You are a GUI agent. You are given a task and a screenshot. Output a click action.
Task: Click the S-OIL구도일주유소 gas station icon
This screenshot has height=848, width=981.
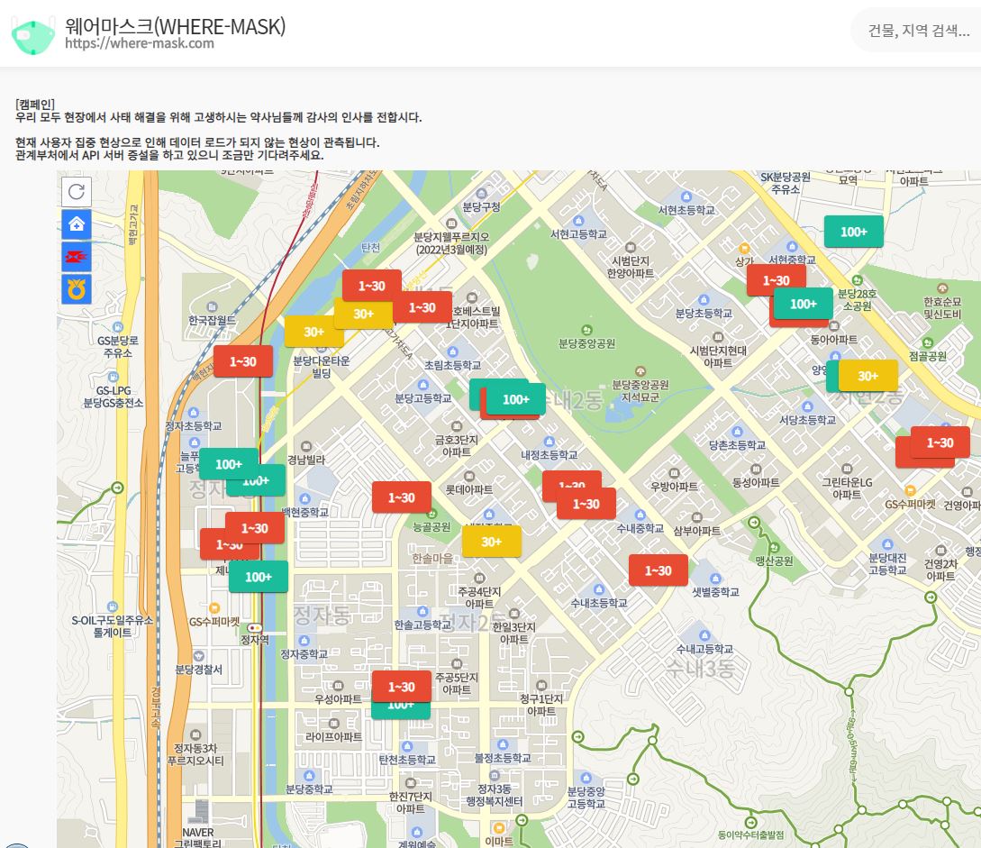[x=112, y=606]
